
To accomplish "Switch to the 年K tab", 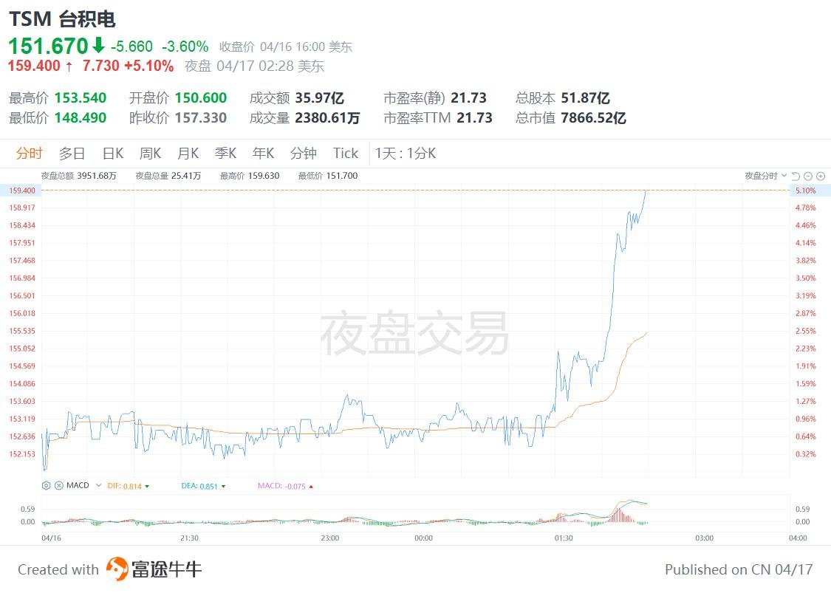I will [x=264, y=154].
